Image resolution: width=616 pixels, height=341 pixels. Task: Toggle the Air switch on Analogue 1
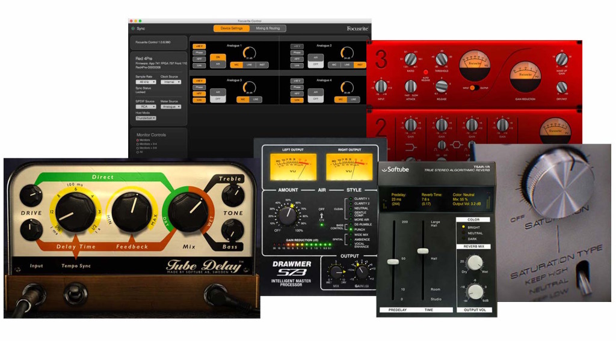(218, 61)
